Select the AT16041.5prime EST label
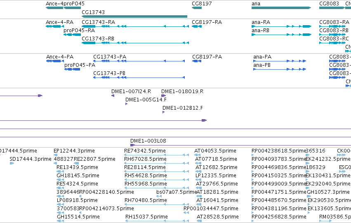 pos(217,200)
